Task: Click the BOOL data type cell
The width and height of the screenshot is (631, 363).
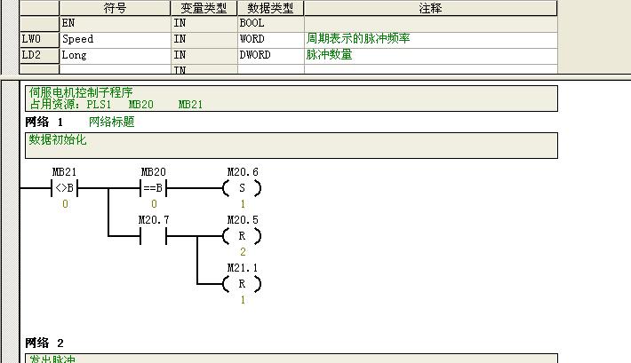Action: tap(270, 24)
